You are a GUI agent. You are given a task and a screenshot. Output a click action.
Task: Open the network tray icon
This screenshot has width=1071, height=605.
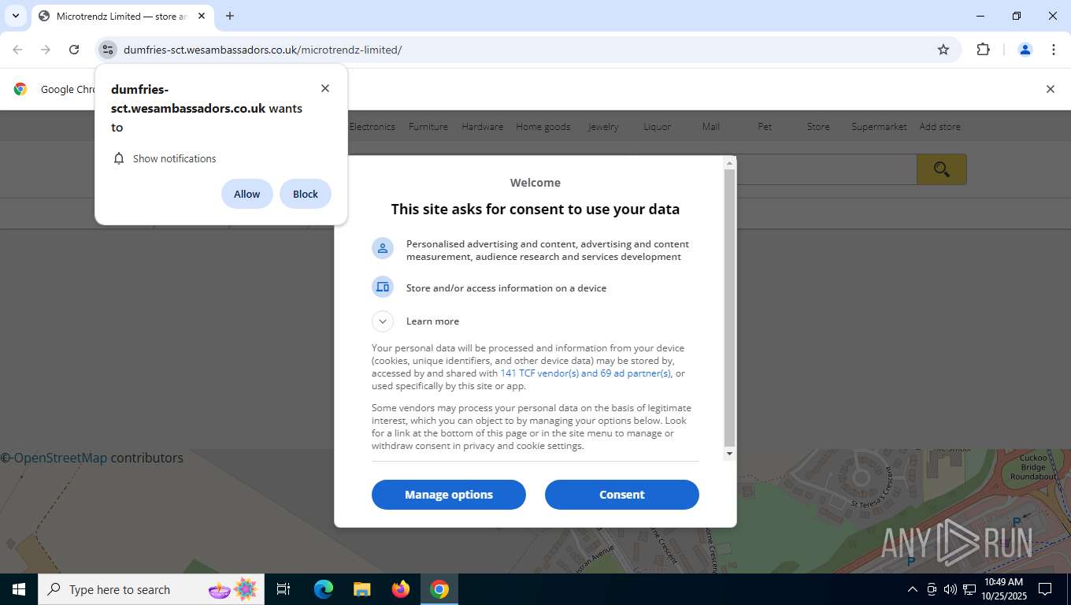pyautogui.click(x=969, y=589)
